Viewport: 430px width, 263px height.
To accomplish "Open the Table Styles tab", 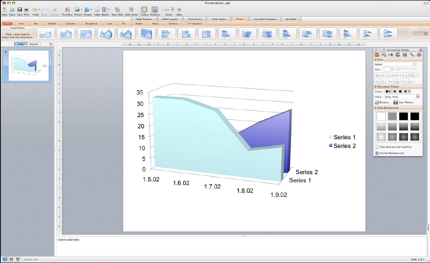I will tap(219, 19).
